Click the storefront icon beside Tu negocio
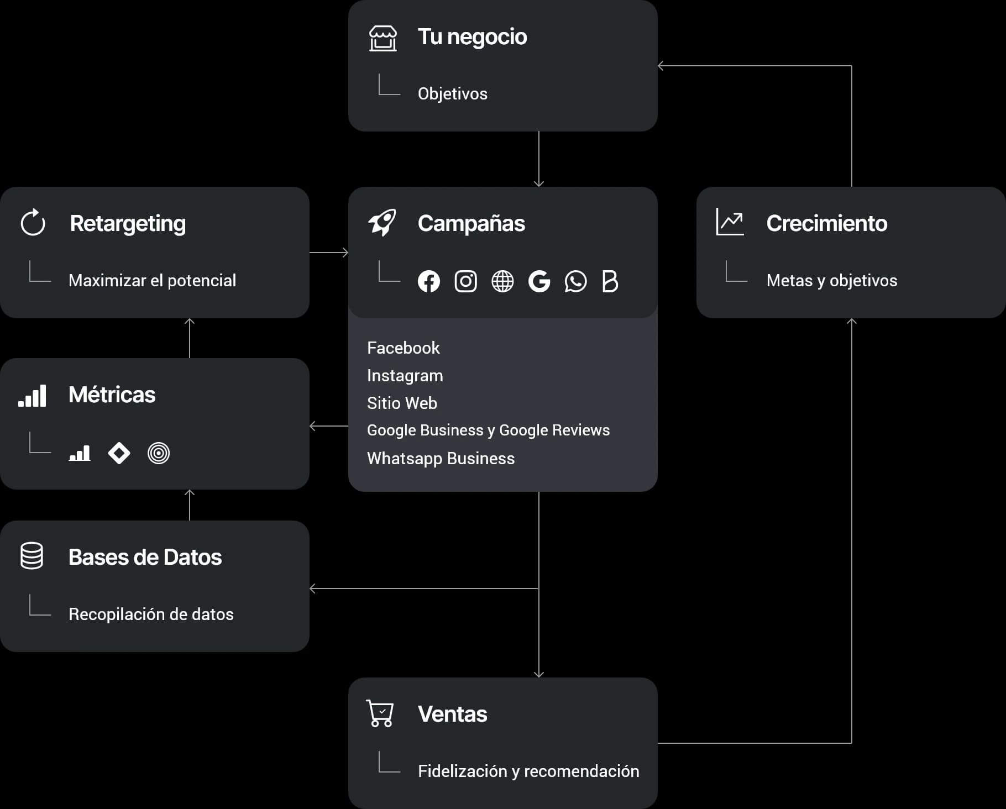The image size is (1006, 809). [383, 38]
